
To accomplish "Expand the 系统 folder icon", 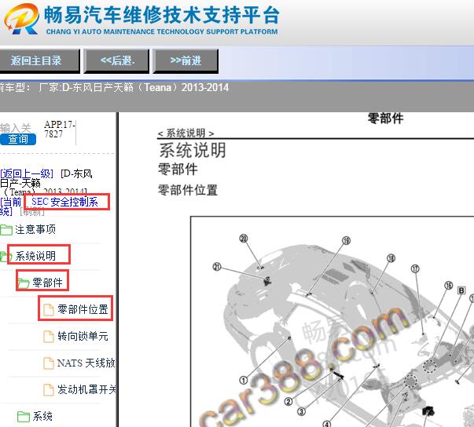I will [24, 417].
